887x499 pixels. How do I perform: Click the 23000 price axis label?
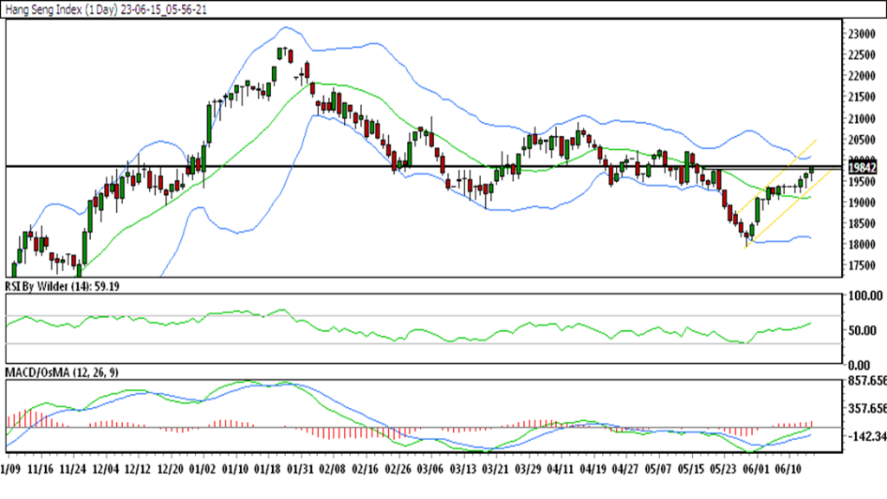pos(862,34)
